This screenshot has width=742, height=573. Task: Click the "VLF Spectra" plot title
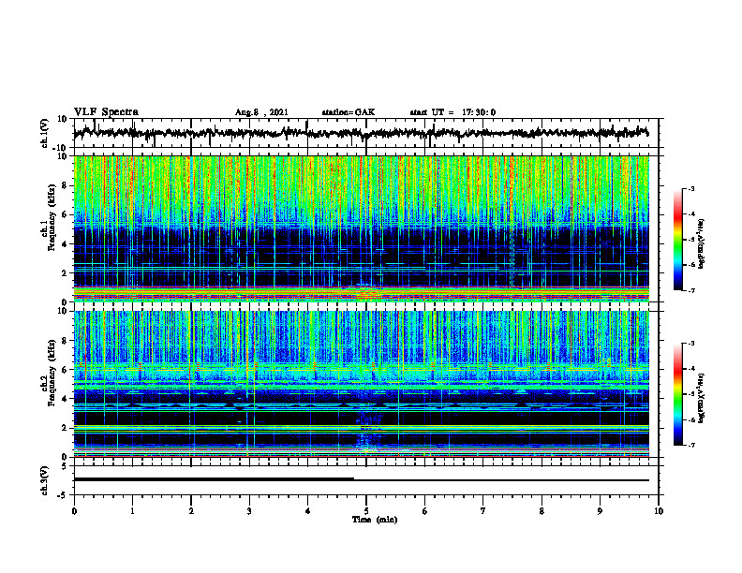click(x=106, y=112)
